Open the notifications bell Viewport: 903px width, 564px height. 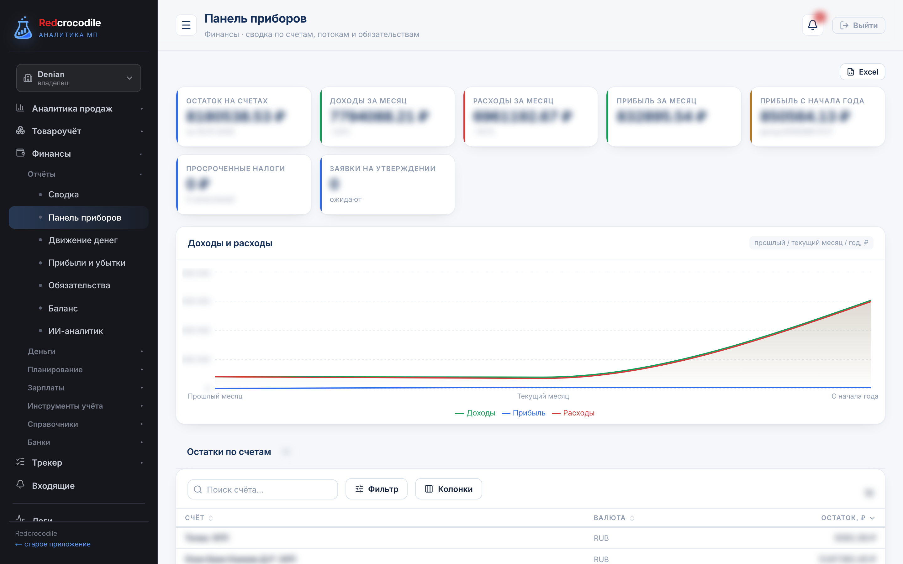click(x=812, y=25)
